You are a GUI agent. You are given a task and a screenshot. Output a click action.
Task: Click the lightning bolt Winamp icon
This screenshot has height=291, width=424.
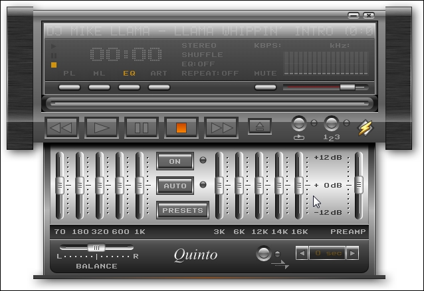pyautogui.click(x=364, y=127)
